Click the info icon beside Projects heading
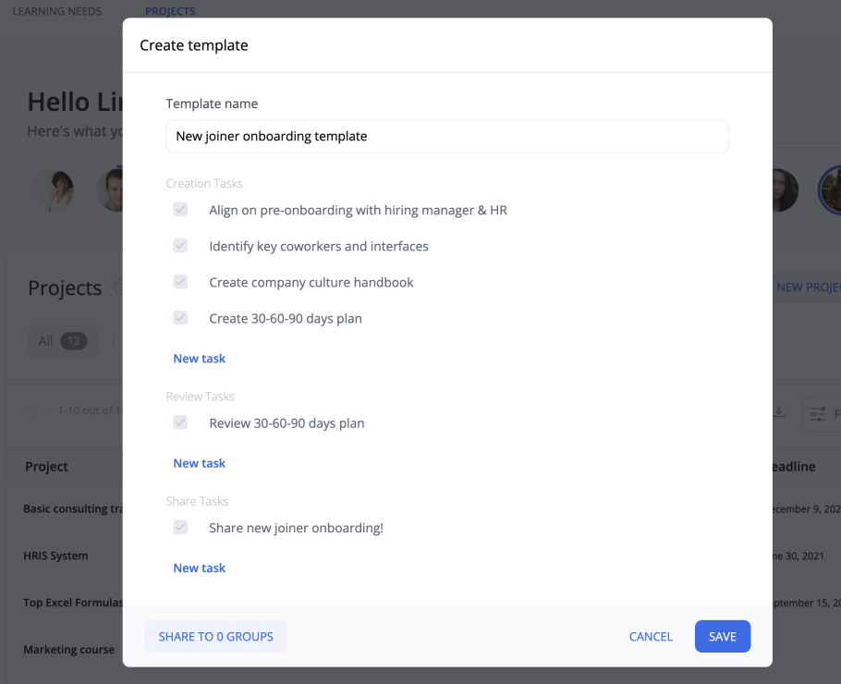The image size is (841, 684). [118, 287]
